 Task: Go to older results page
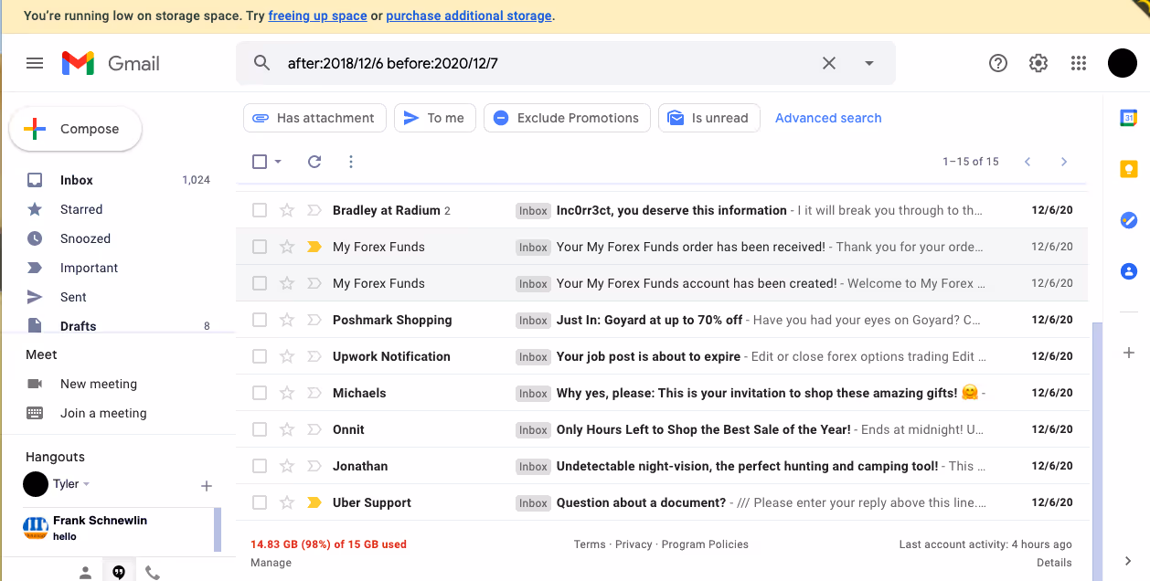(x=1064, y=162)
